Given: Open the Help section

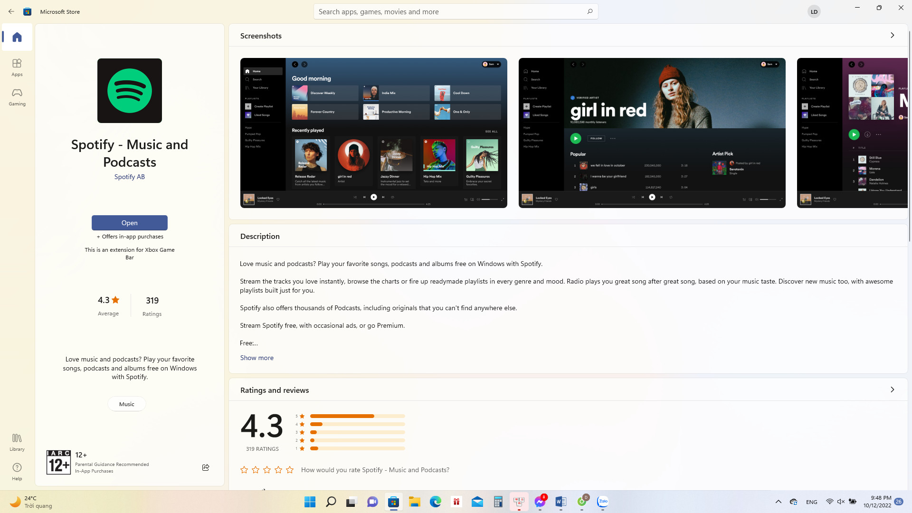Looking at the screenshot, I should pos(17,471).
